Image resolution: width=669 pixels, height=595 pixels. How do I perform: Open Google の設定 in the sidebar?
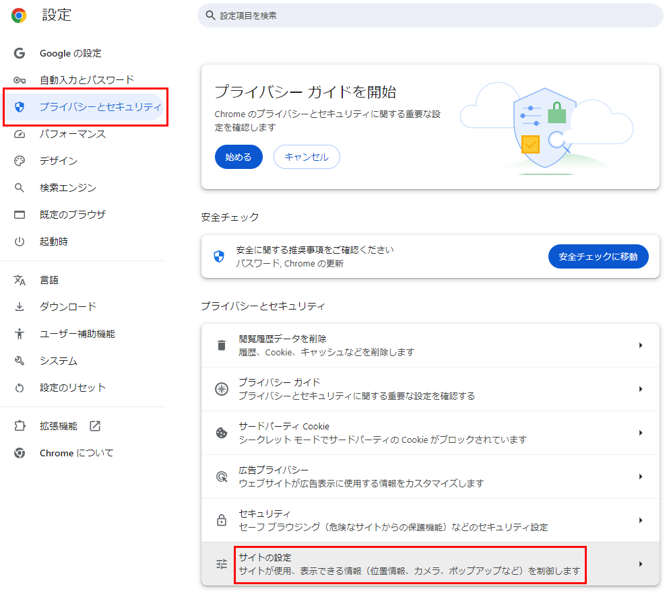pos(70,53)
